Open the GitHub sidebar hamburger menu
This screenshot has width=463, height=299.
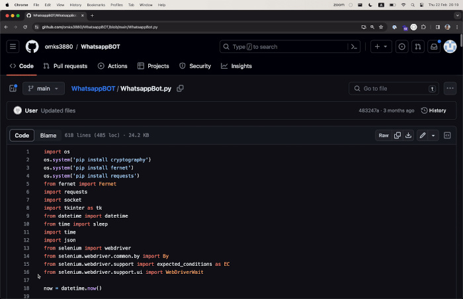pos(13,47)
